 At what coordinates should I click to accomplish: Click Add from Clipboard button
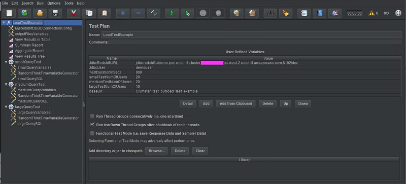tap(236, 103)
